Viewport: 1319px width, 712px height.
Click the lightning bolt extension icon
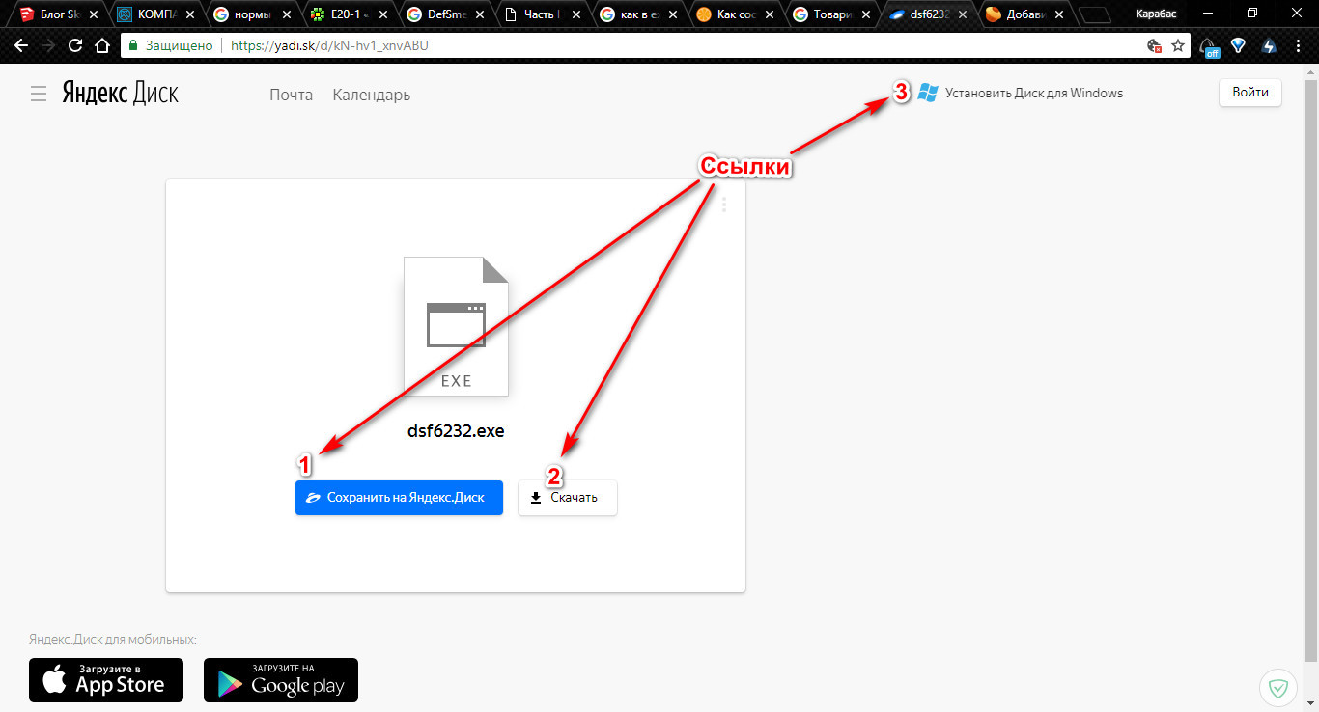1269,45
